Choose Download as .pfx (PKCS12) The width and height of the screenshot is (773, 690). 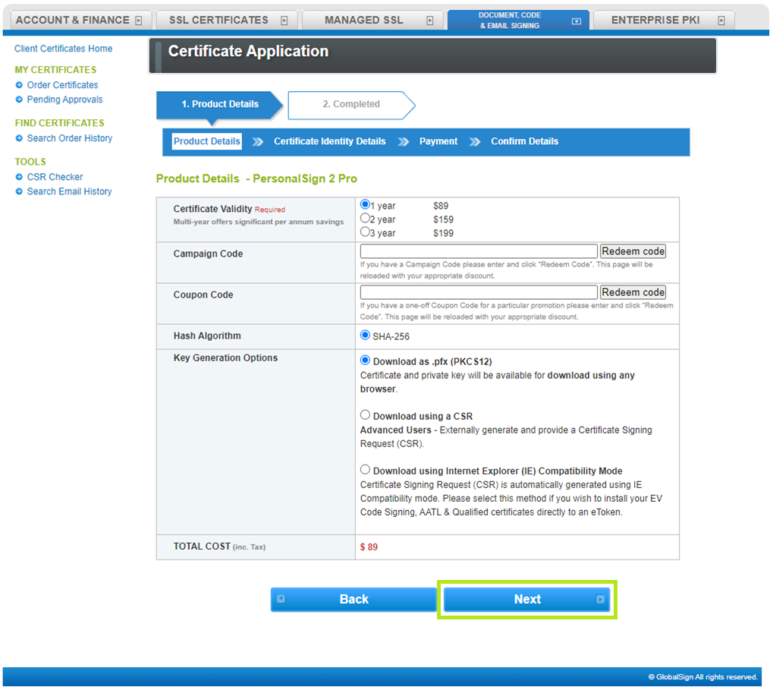[366, 361]
